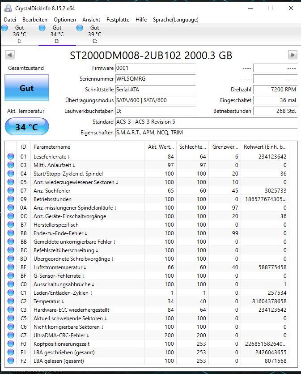Viewport: 301px width, 374px height.
Task: Click status orb of BC Befehlszeitüberschreitung row
Action: coord(11,250)
